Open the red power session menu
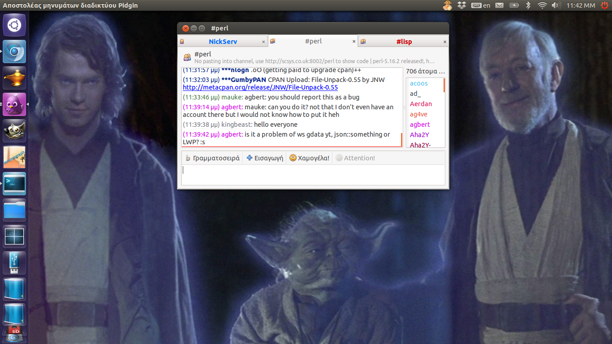612x344 pixels. click(x=605, y=5)
